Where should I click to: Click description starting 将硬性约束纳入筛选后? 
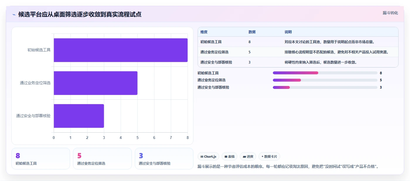coord(321,62)
